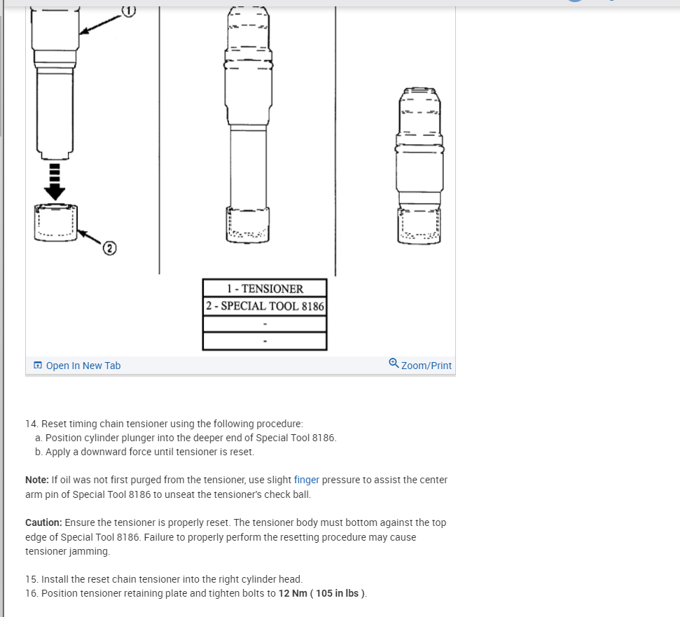Click the new-tab icon beside Open In New Tab
This screenshot has width=680, height=617.
(x=38, y=366)
